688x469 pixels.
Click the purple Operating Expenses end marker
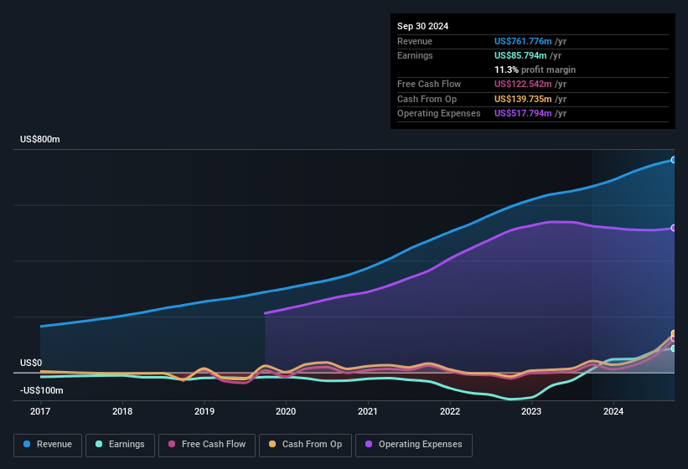[673, 228]
